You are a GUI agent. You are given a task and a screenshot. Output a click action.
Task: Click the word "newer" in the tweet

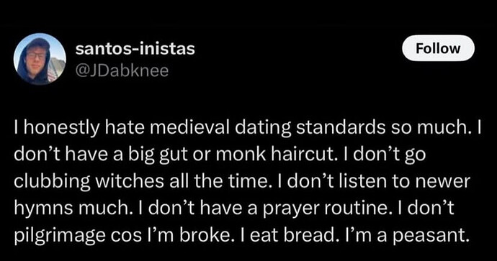(x=445, y=181)
